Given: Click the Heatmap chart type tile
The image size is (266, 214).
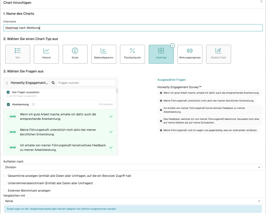Looking at the screenshot, I should click(161, 54).
